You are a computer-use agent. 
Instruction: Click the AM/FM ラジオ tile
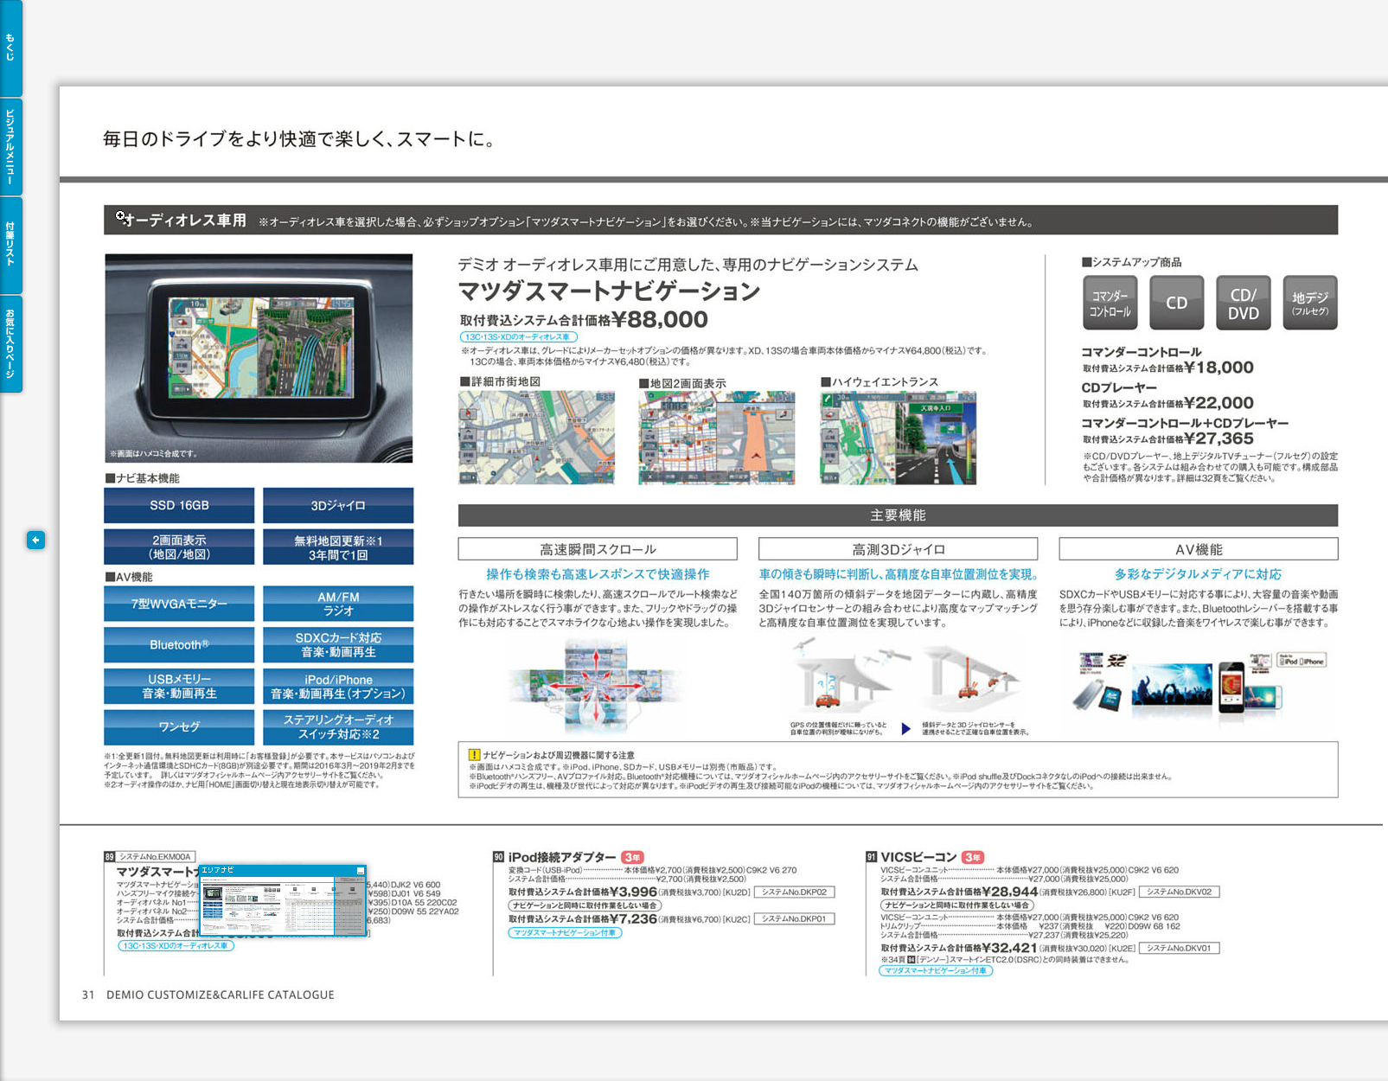(338, 604)
